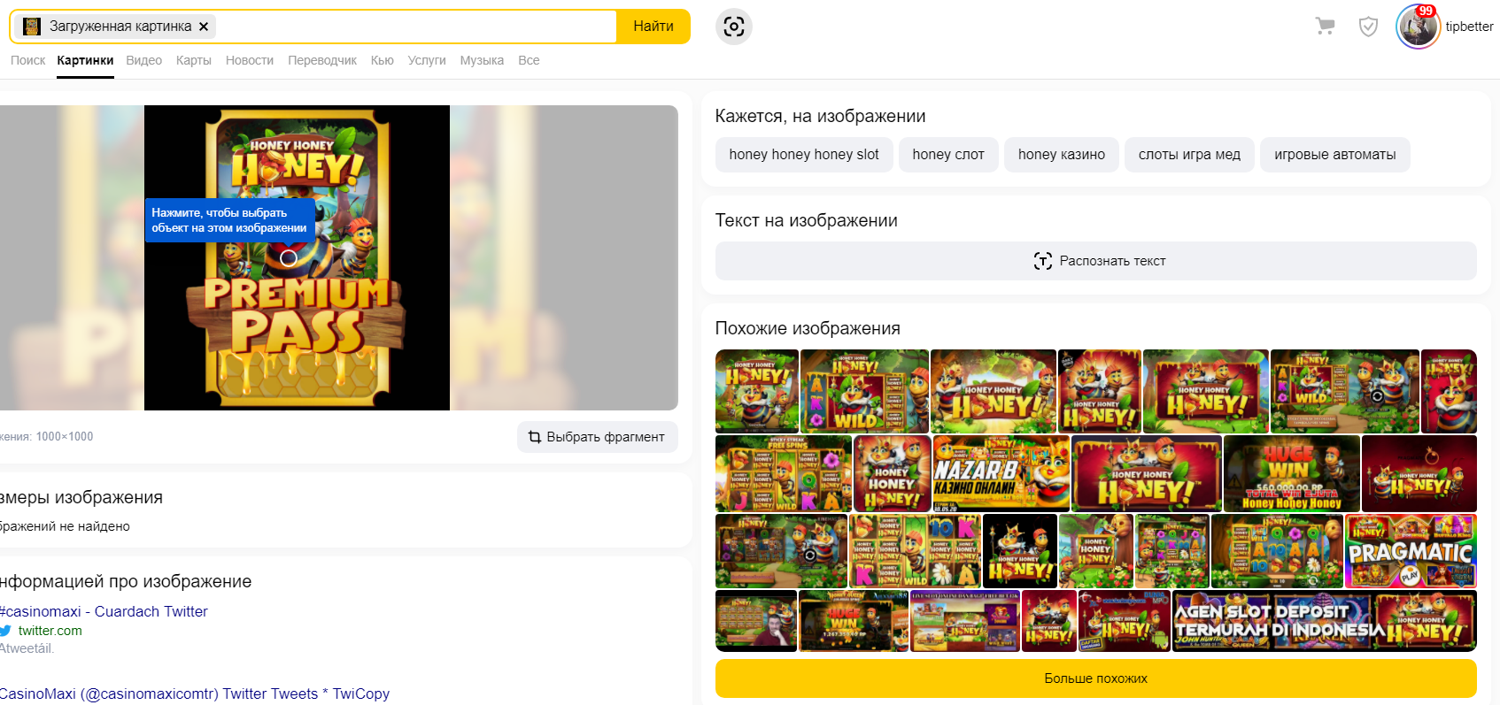Click inside the image search input field
This screenshot has width=1500, height=705.
pyautogui.click(x=416, y=27)
